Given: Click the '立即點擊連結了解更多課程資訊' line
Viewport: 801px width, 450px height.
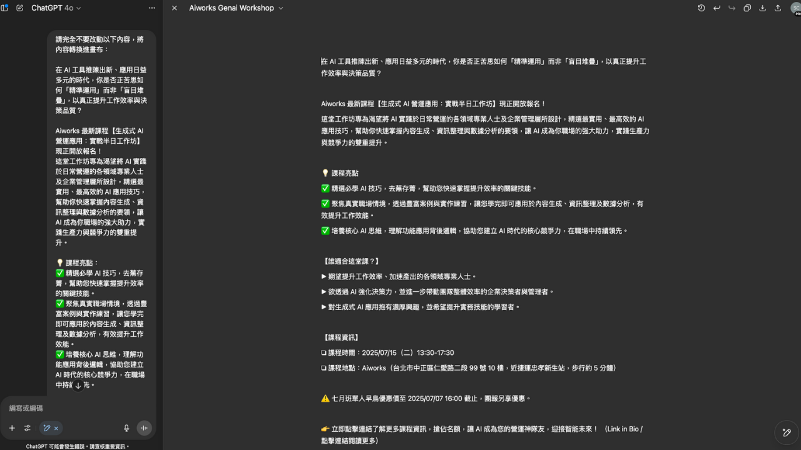Looking at the screenshot, I should (482, 435).
